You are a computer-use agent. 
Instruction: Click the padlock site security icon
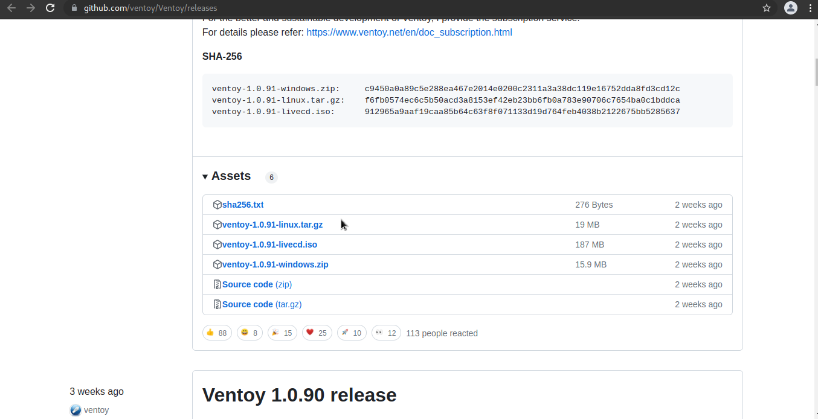[74, 8]
